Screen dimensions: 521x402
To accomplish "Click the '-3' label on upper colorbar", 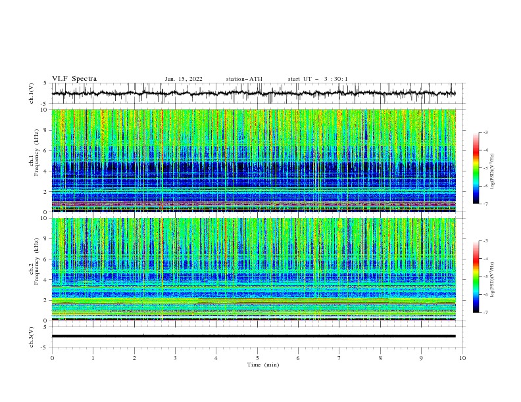I will click(x=485, y=132).
